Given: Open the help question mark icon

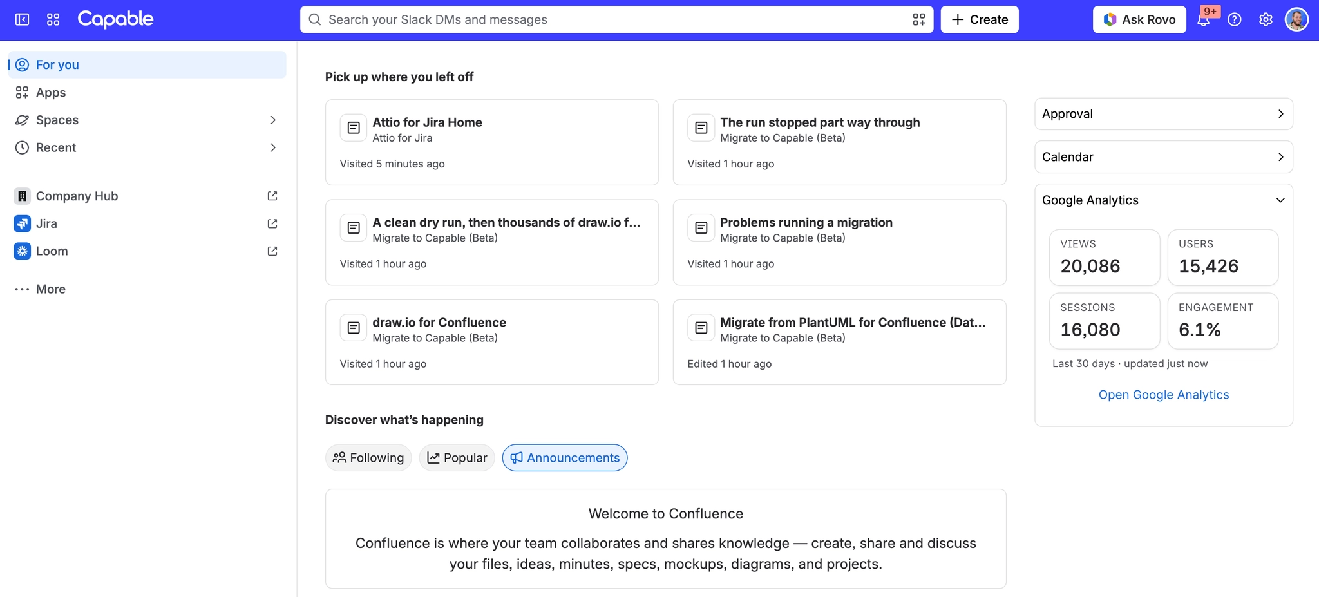Looking at the screenshot, I should coord(1235,19).
